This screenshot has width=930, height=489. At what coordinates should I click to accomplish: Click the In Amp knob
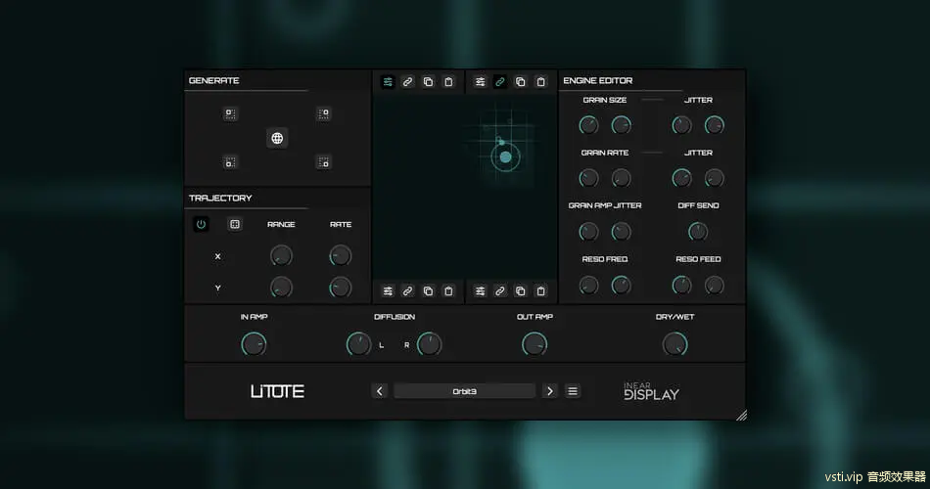click(x=254, y=344)
